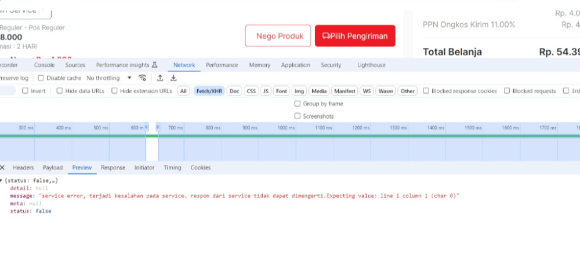Click the message error string in preview

(x=249, y=196)
